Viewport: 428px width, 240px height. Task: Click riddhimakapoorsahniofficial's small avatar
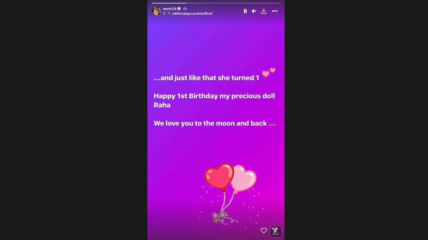point(169,14)
